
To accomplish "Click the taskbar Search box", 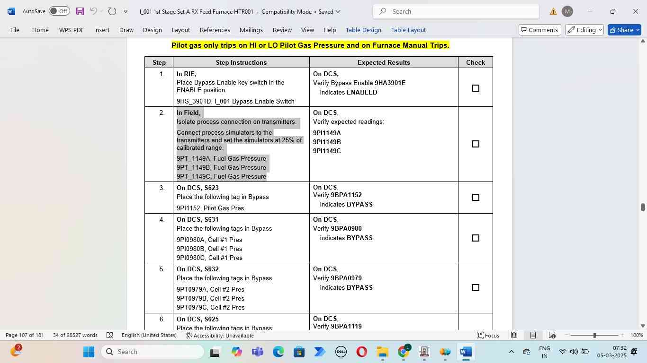I will click(x=153, y=352).
